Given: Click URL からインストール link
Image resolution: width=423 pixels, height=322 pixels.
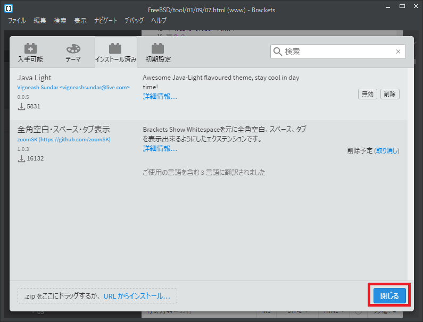Looking at the screenshot, I should click(x=137, y=296).
